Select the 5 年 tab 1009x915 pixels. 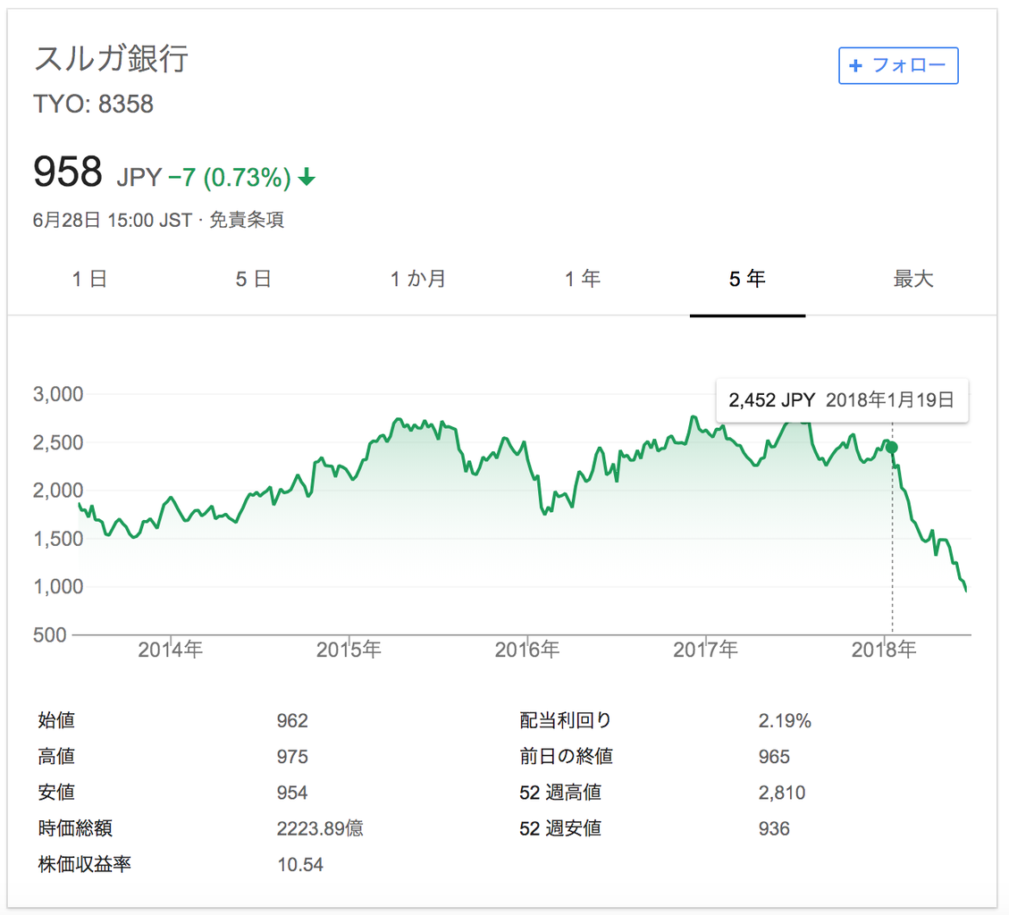pos(747,280)
